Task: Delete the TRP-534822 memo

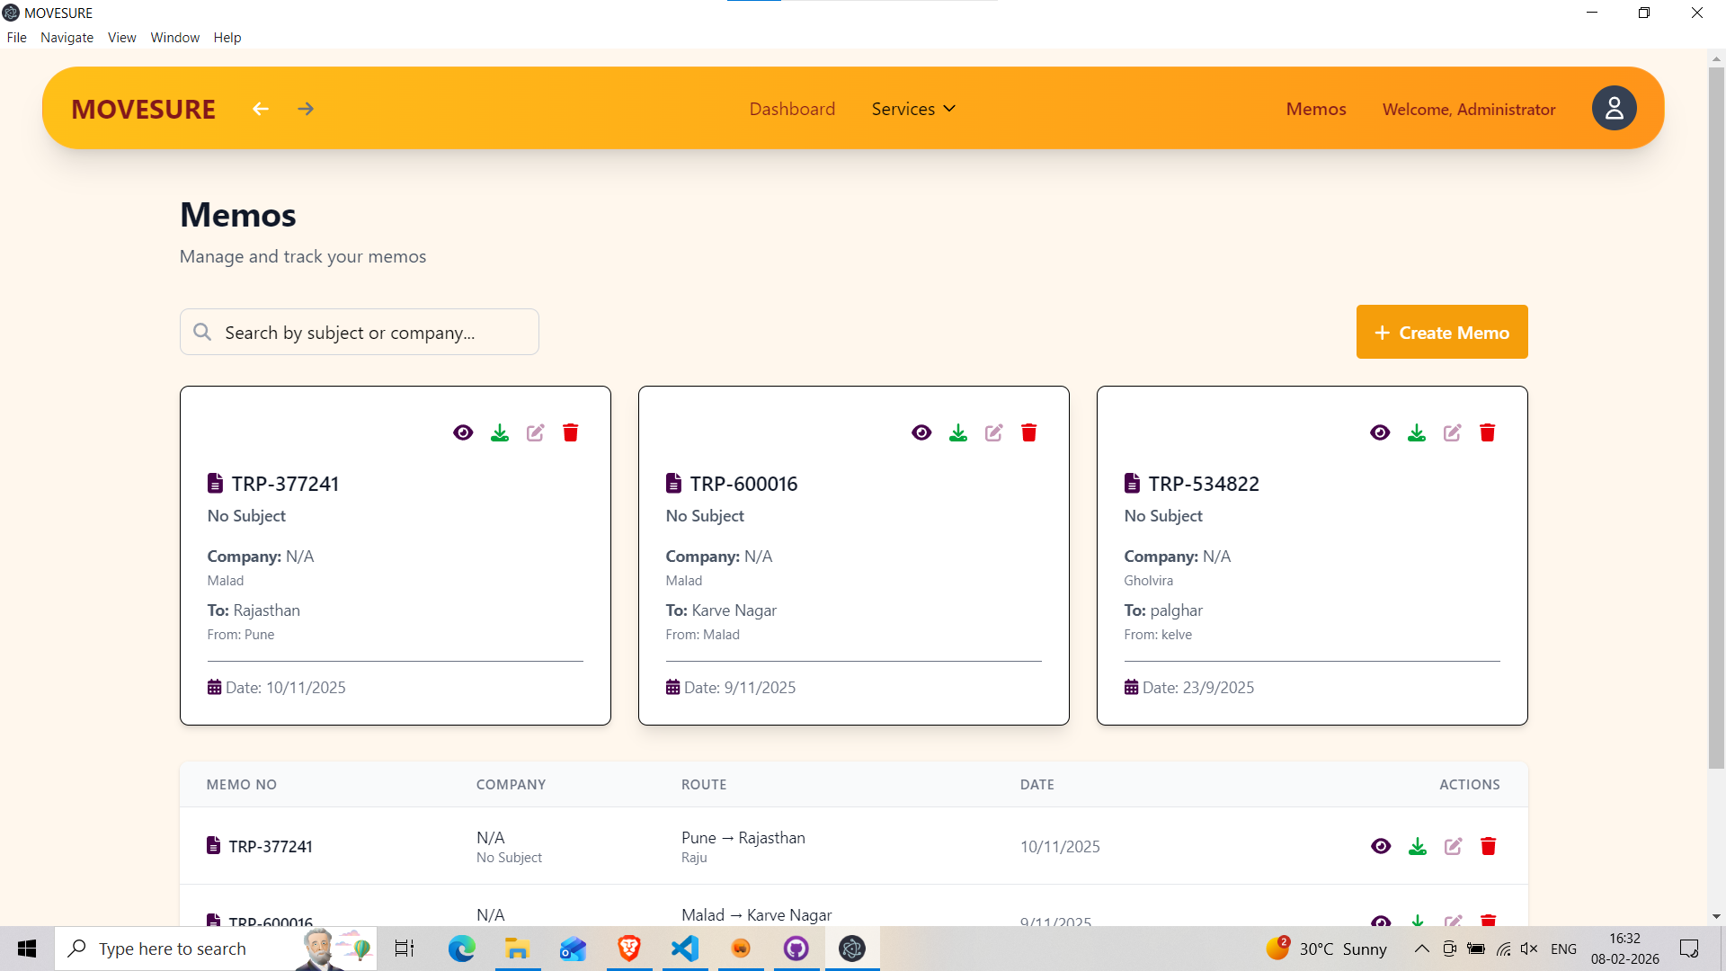Action: coord(1487,432)
